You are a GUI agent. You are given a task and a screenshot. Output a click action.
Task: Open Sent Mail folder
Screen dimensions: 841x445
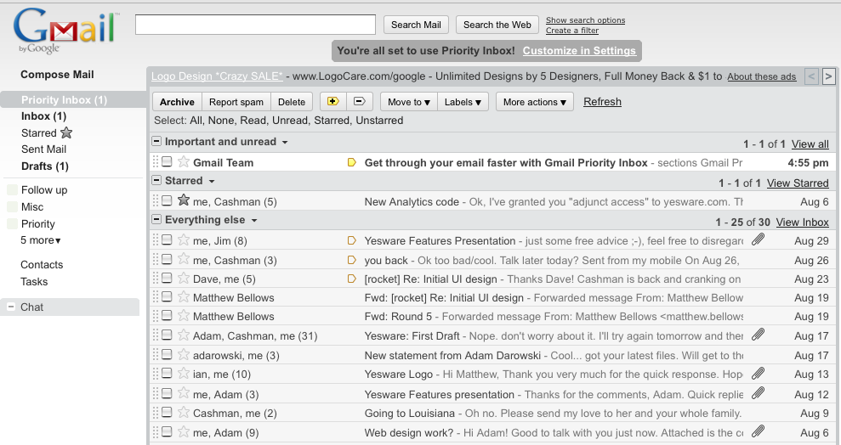[43, 149]
